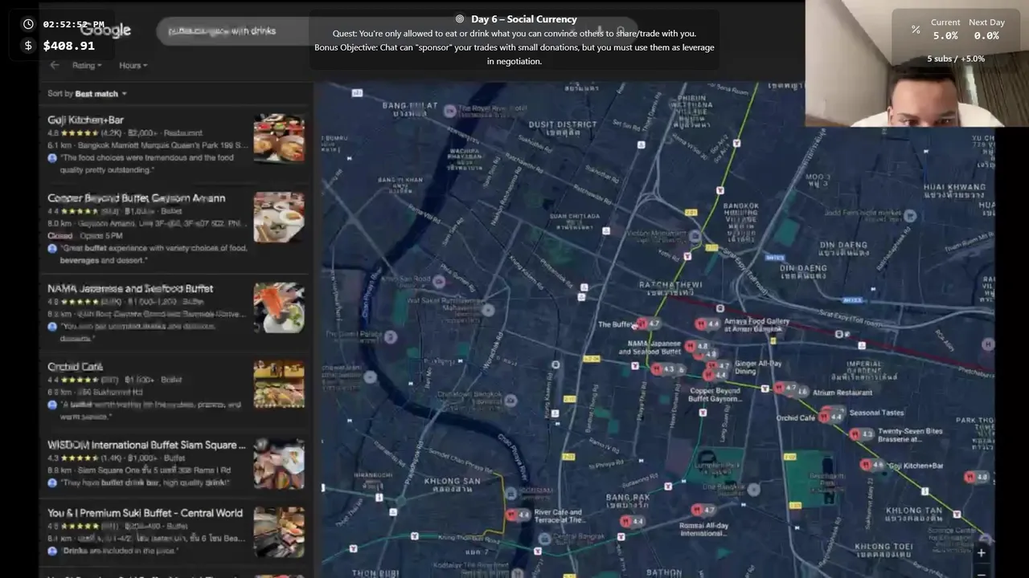Click the 'Next Day 0.0%' stat
Viewport: 1029px width, 578px height.
(986, 30)
